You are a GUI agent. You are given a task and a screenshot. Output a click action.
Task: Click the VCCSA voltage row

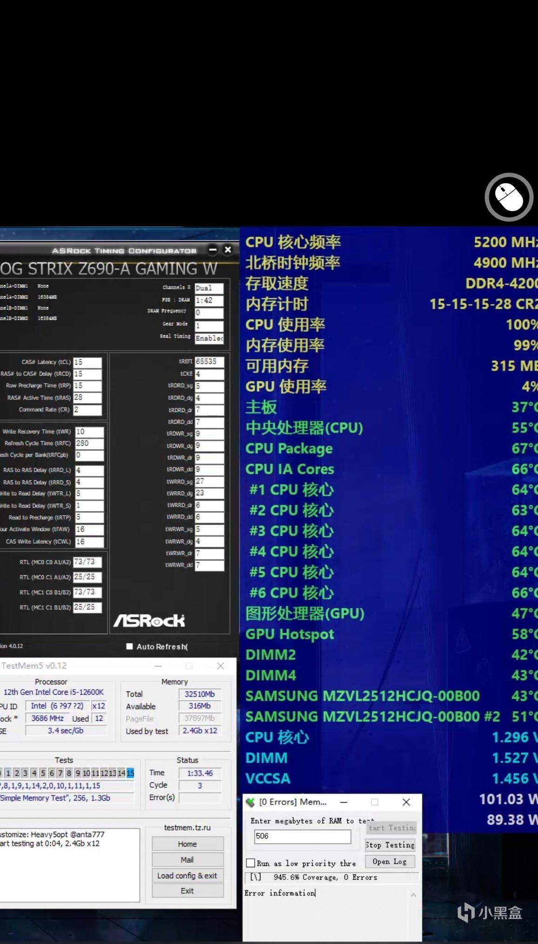[391, 778]
